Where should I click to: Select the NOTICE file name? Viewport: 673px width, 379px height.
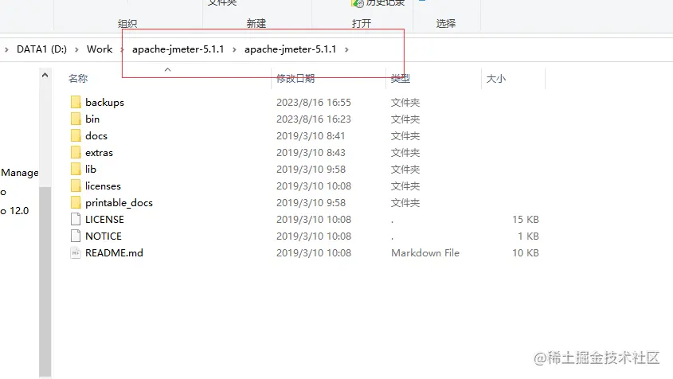click(104, 236)
